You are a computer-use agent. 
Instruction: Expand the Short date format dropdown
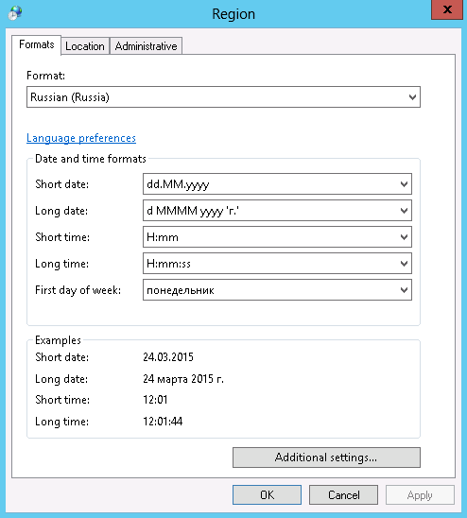pyautogui.click(x=277, y=184)
